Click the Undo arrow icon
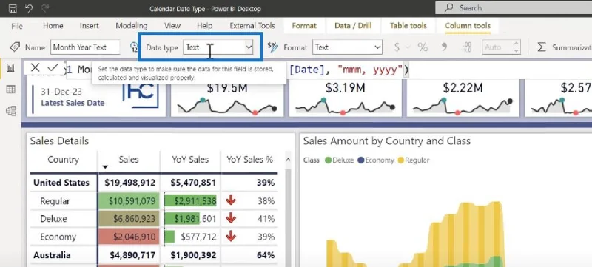The height and width of the screenshot is (267, 592). (29, 8)
